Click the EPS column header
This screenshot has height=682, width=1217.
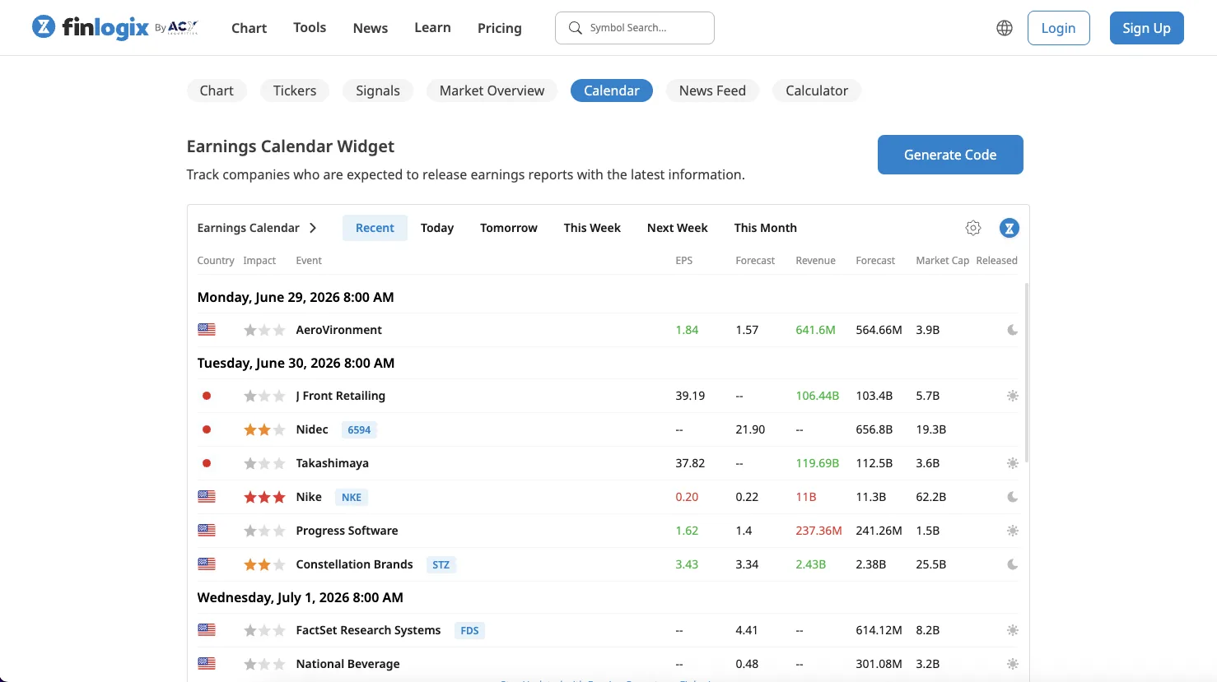[x=683, y=261]
